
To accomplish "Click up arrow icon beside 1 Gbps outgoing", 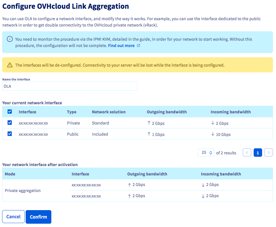I will click(x=149, y=134).
